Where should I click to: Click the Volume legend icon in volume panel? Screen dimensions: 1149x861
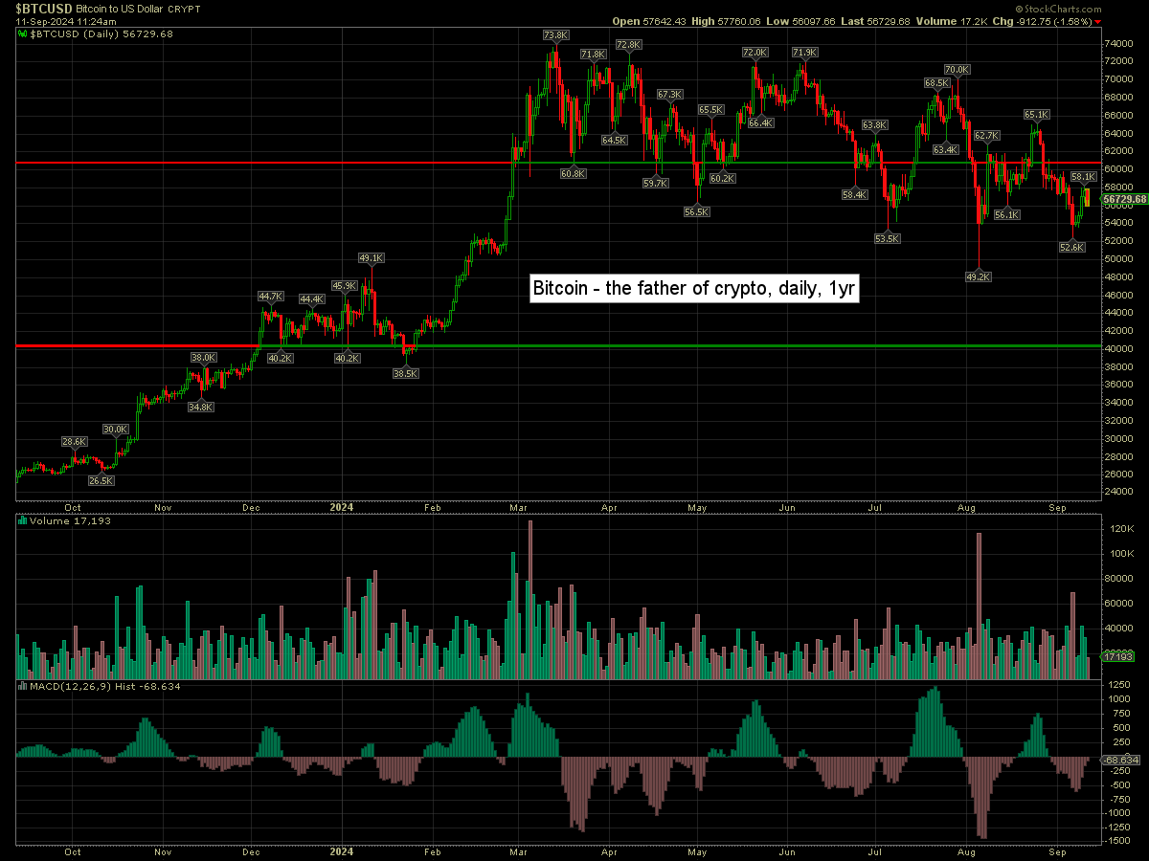click(x=23, y=521)
